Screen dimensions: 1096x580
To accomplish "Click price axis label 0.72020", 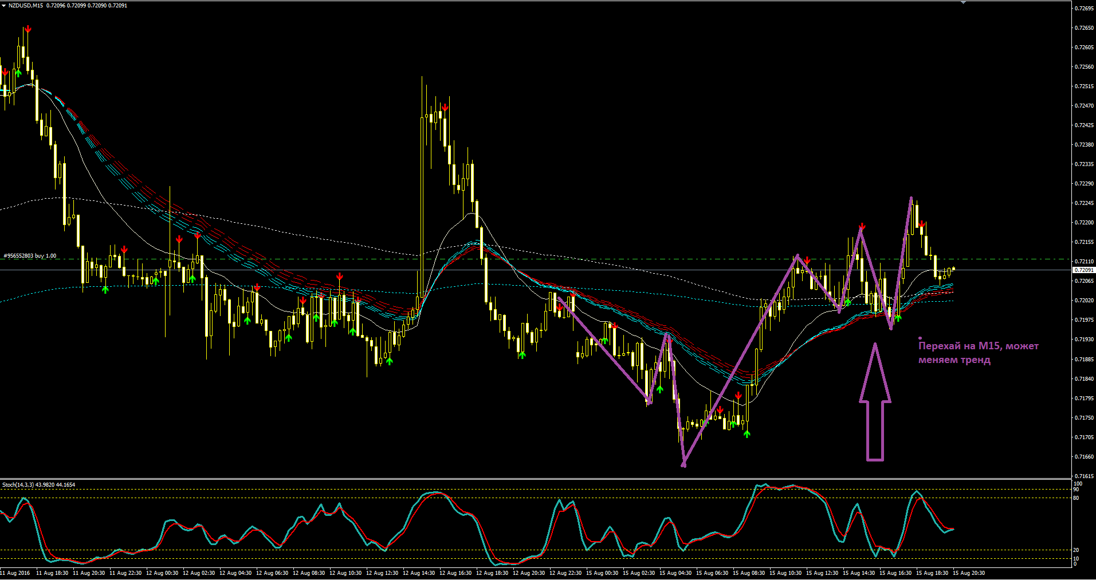I will (x=1084, y=300).
